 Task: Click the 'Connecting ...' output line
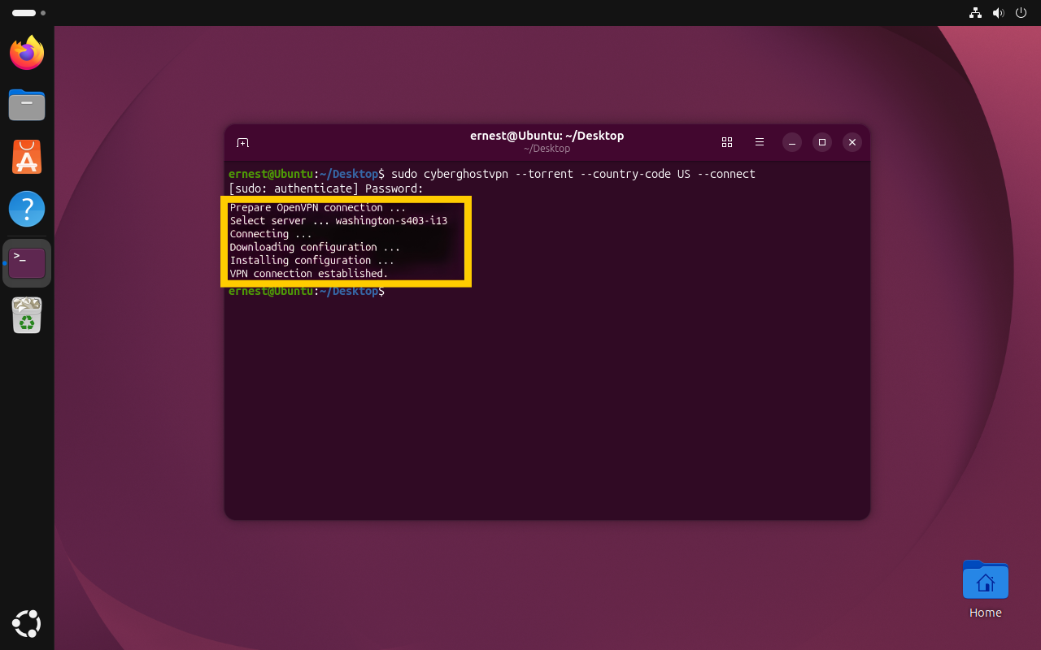[x=271, y=234]
